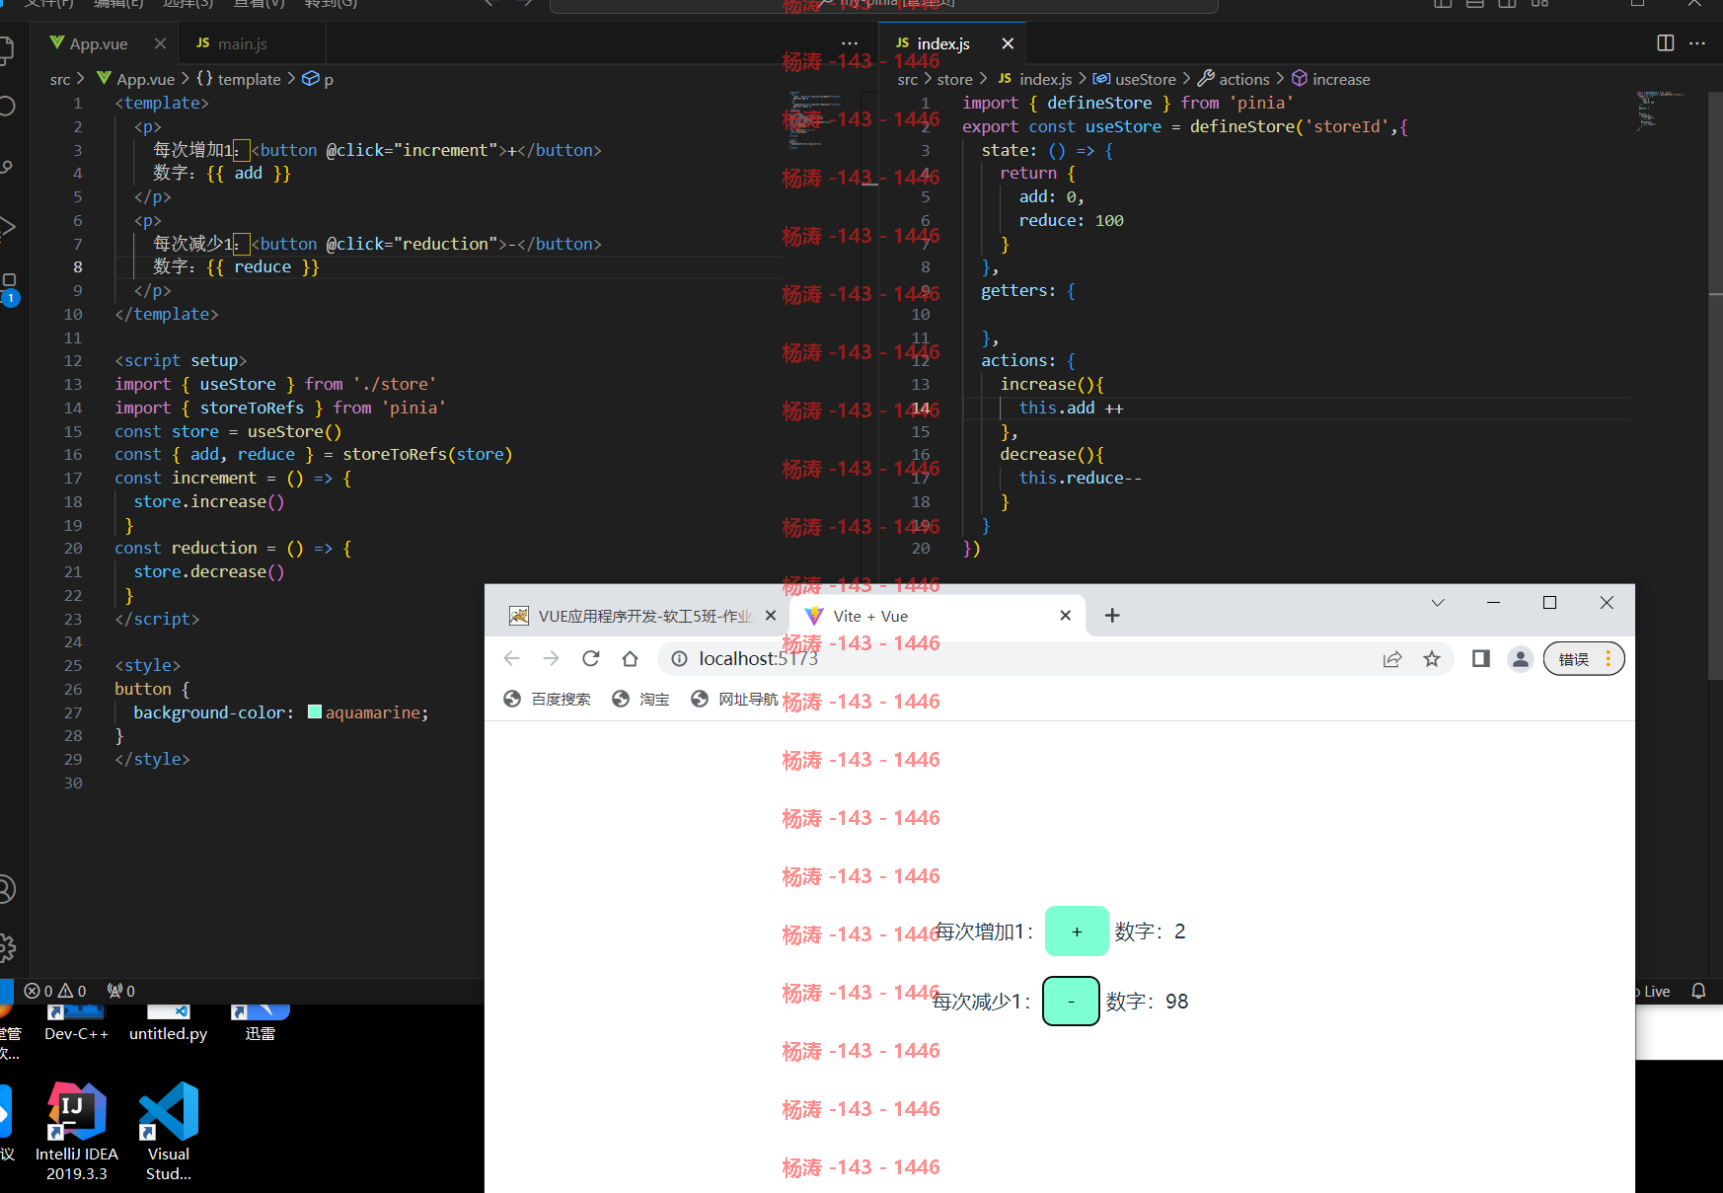1723x1193 pixels.
Task: Open the browser tab search chevron
Action: point(1438,603)
